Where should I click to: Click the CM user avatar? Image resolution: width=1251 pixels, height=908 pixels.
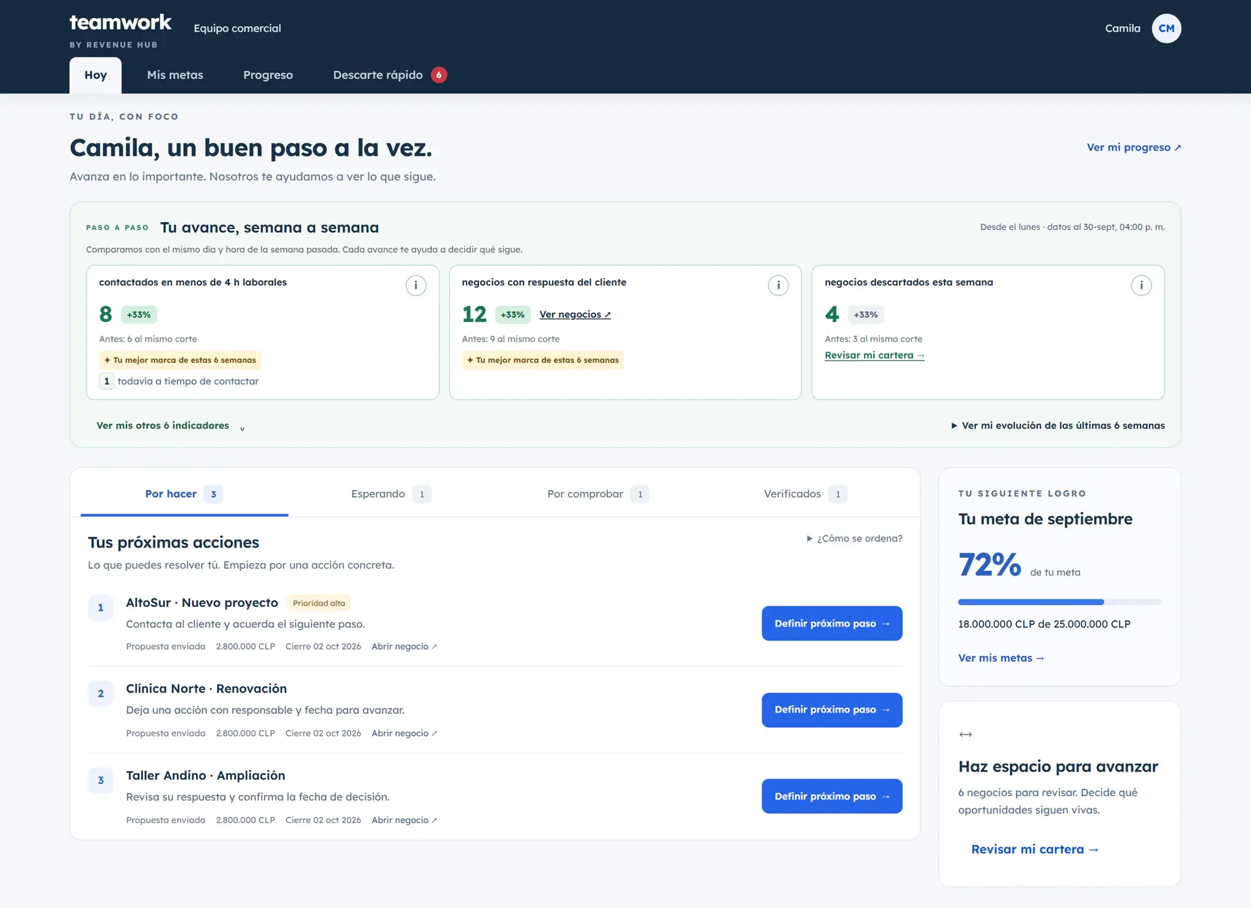coord(1166,28)
